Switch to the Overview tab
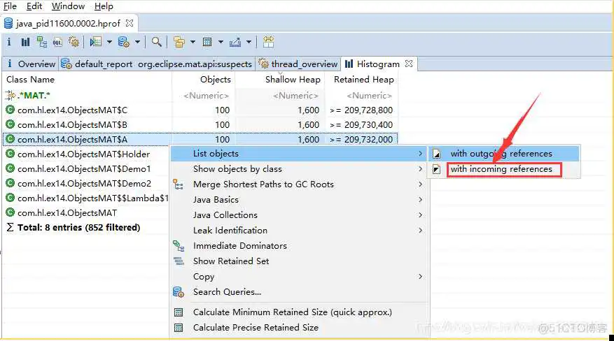Image resolution: width=614 pixels, height=341 pixels. pos(31,64)
